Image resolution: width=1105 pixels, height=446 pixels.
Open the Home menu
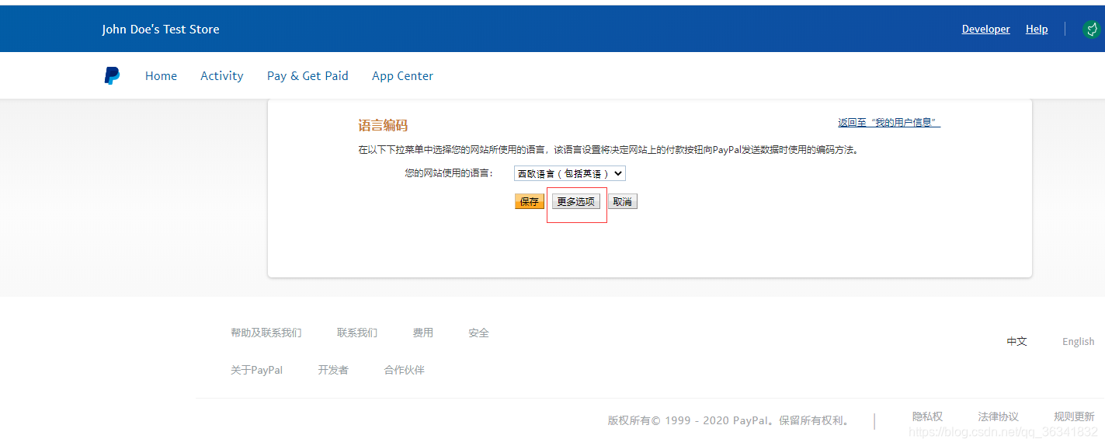tap(161, 75)
